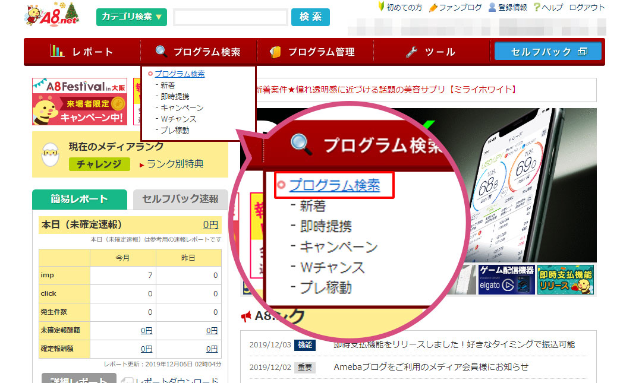This screenshot has height=383, width=642.
Task: Click the 重要 tag on 2019/12/02 news
Action: click(x=304, y=368)
